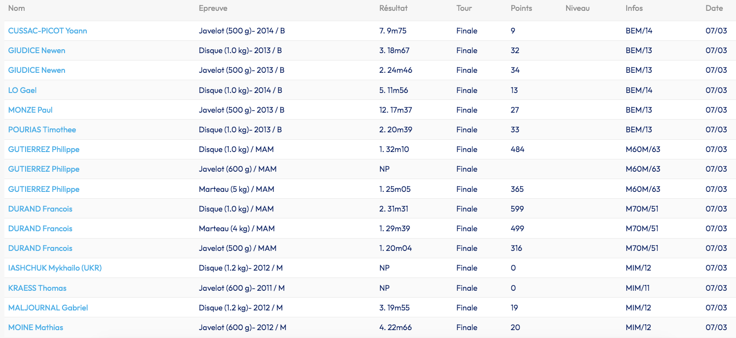Screen dimensions: 736x338
Task: Click the Infos column header
Action: pos(634,8)
